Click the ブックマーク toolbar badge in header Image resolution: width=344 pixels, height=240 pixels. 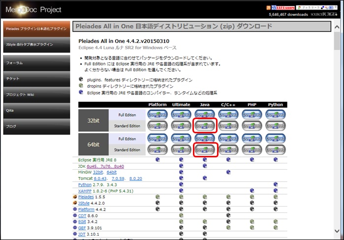click(x=317, y=8)
